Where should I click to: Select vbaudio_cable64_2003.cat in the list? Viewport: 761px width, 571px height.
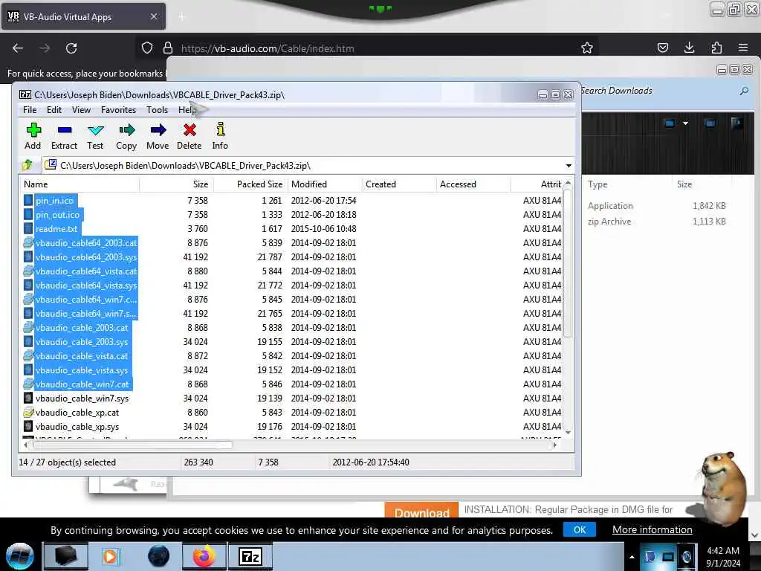click(x=86, y=243)
